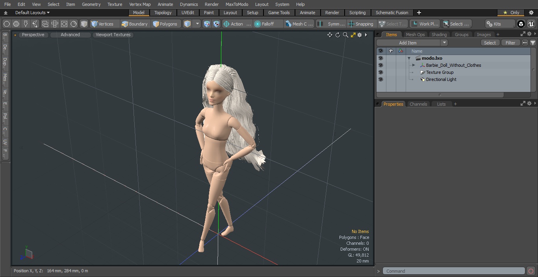538x277 pixels.
Task: Click the circle primitive icon in toolbar
Action: (x=6, y=24)
